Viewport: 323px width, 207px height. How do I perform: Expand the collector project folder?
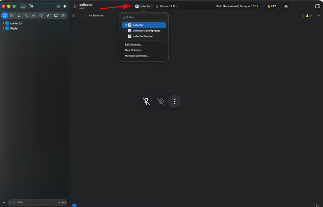pos(3,23)
